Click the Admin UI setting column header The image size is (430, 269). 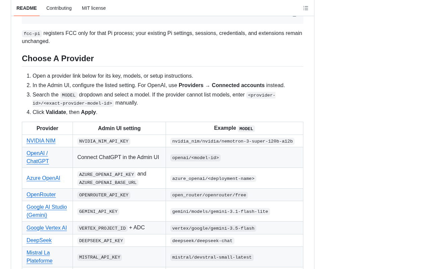click(x=119, y=128)
